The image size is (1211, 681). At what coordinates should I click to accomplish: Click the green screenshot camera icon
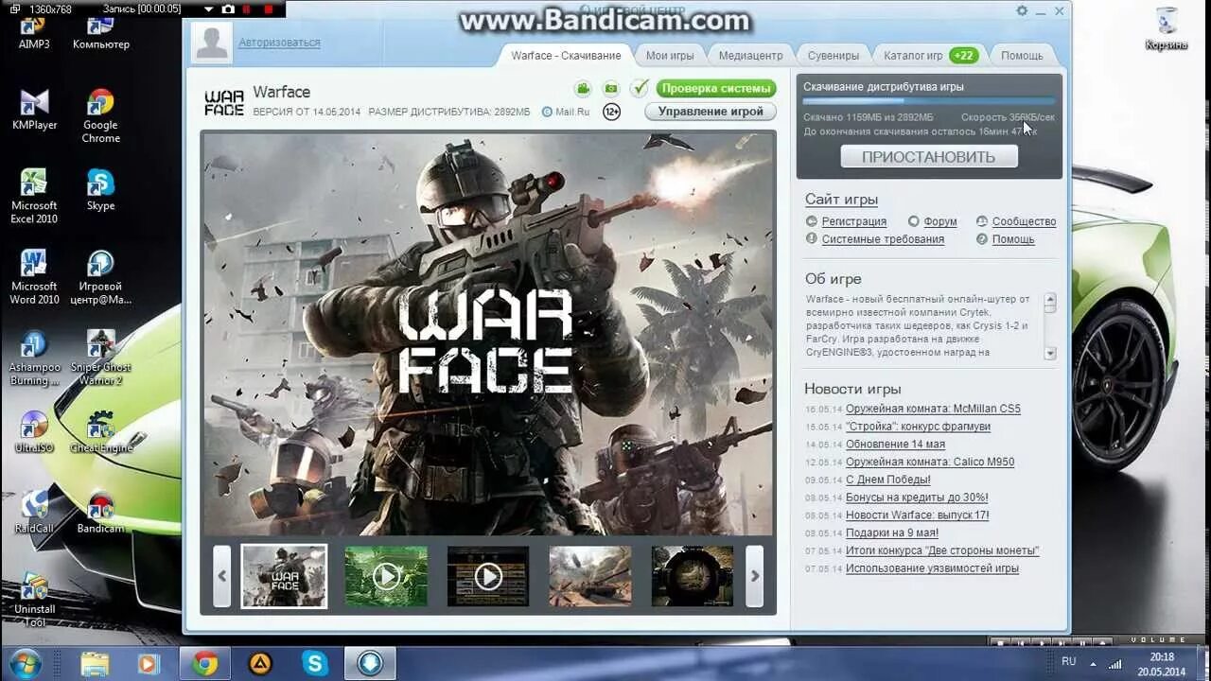pyautogui.click(x=611, y=88)
